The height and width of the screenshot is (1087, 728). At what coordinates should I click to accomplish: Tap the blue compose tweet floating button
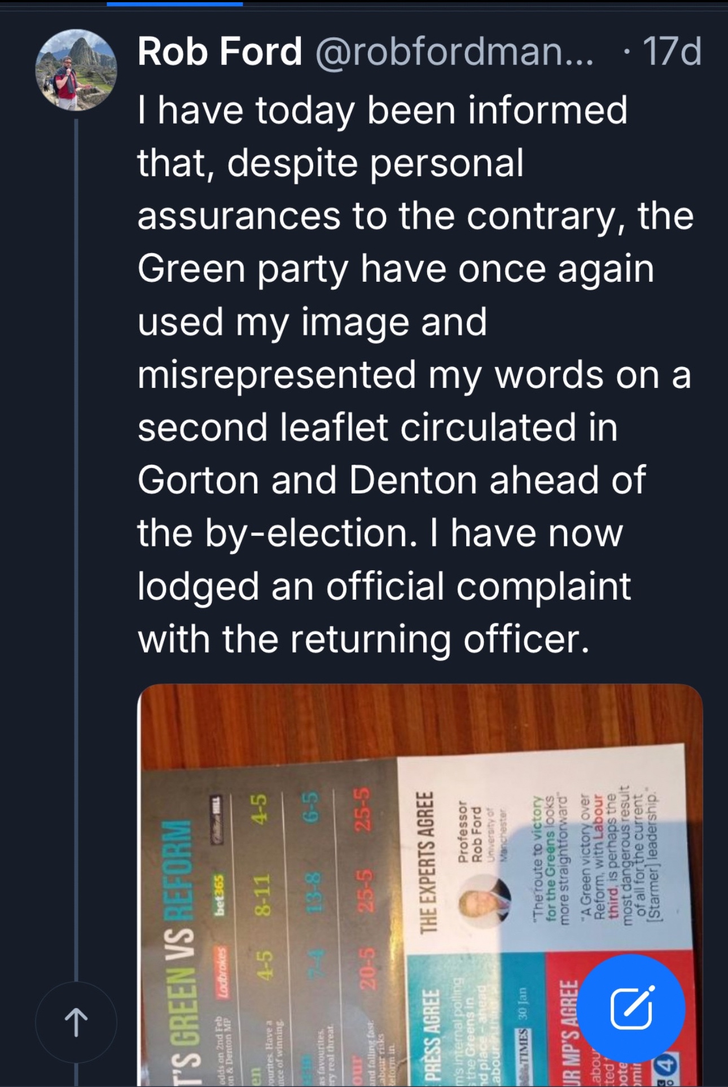coord(632,1008)
